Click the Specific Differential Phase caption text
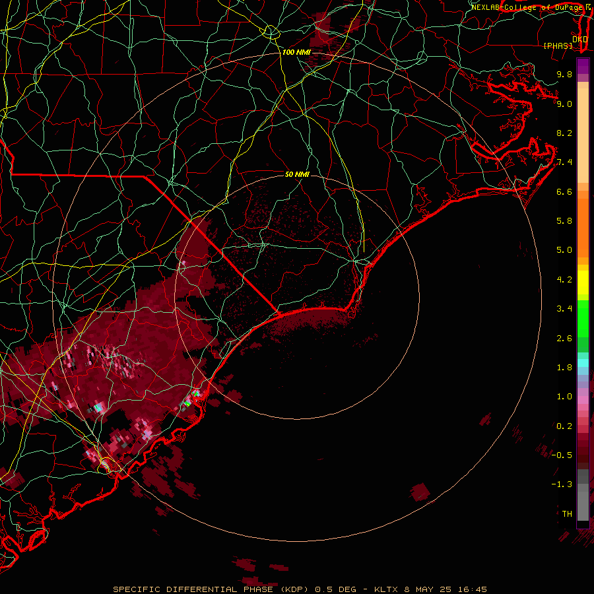This screenshot has height=594, width=594. 300,589
